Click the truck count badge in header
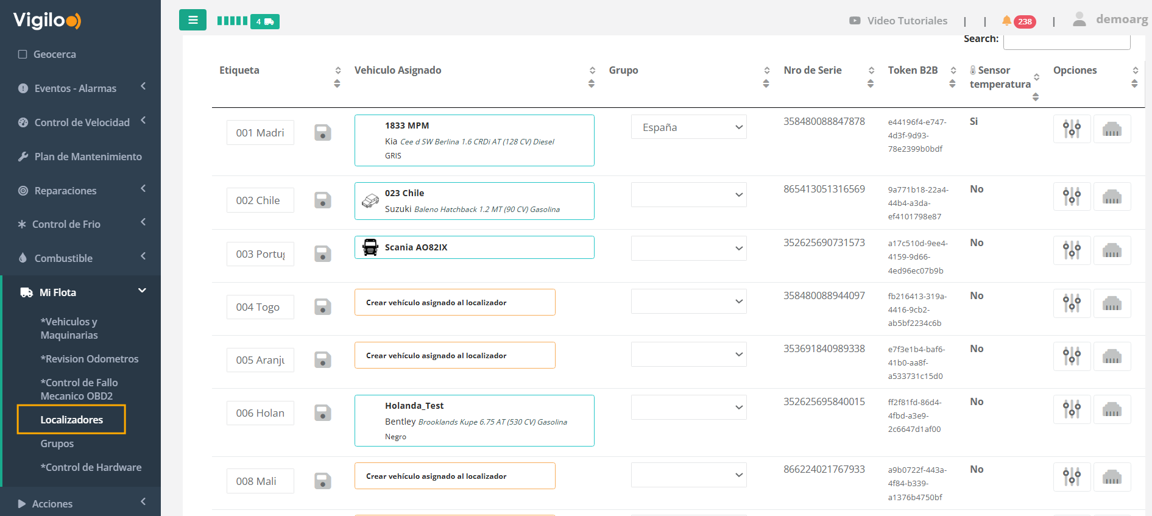 [265, 21]
